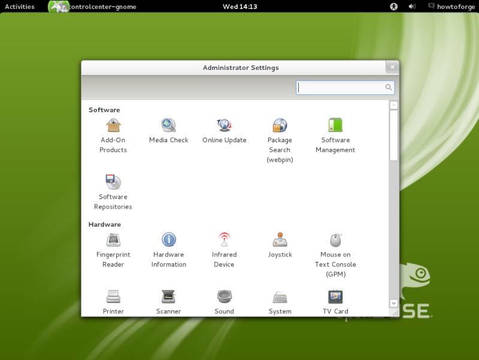The image size is (479, 360).
Task: Open System keyboard module
Action: (280, 302)
